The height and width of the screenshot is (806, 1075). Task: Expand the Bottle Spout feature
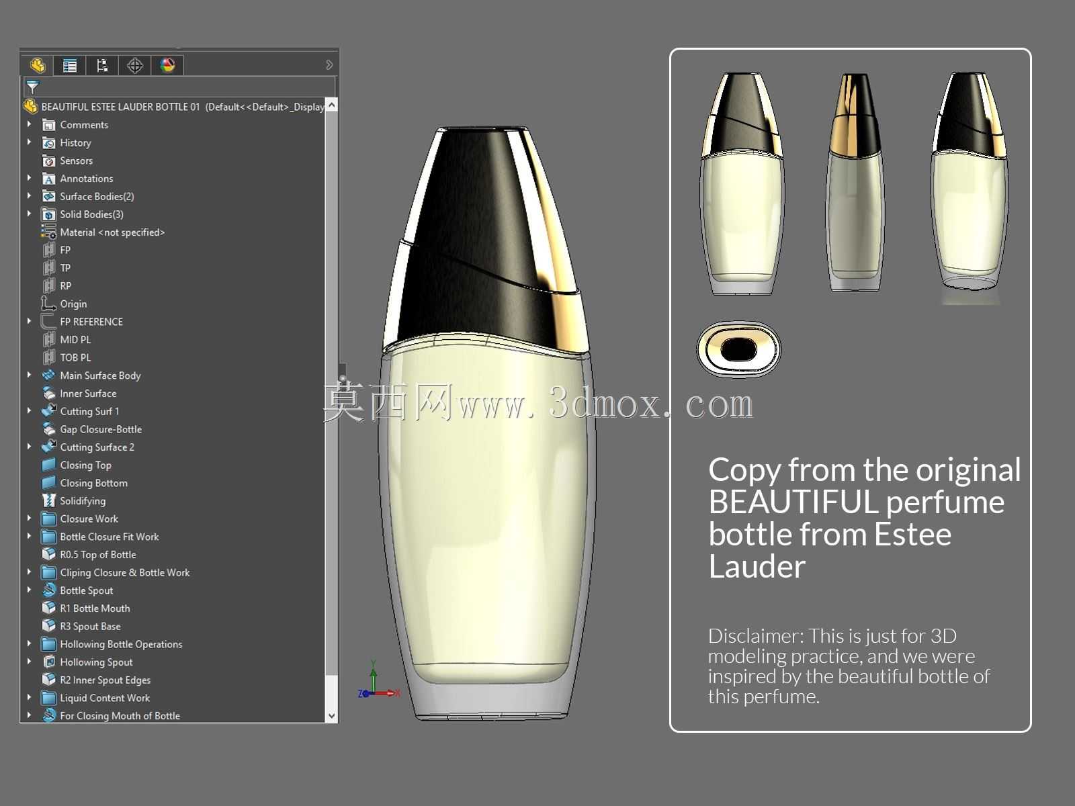(30, 590)
